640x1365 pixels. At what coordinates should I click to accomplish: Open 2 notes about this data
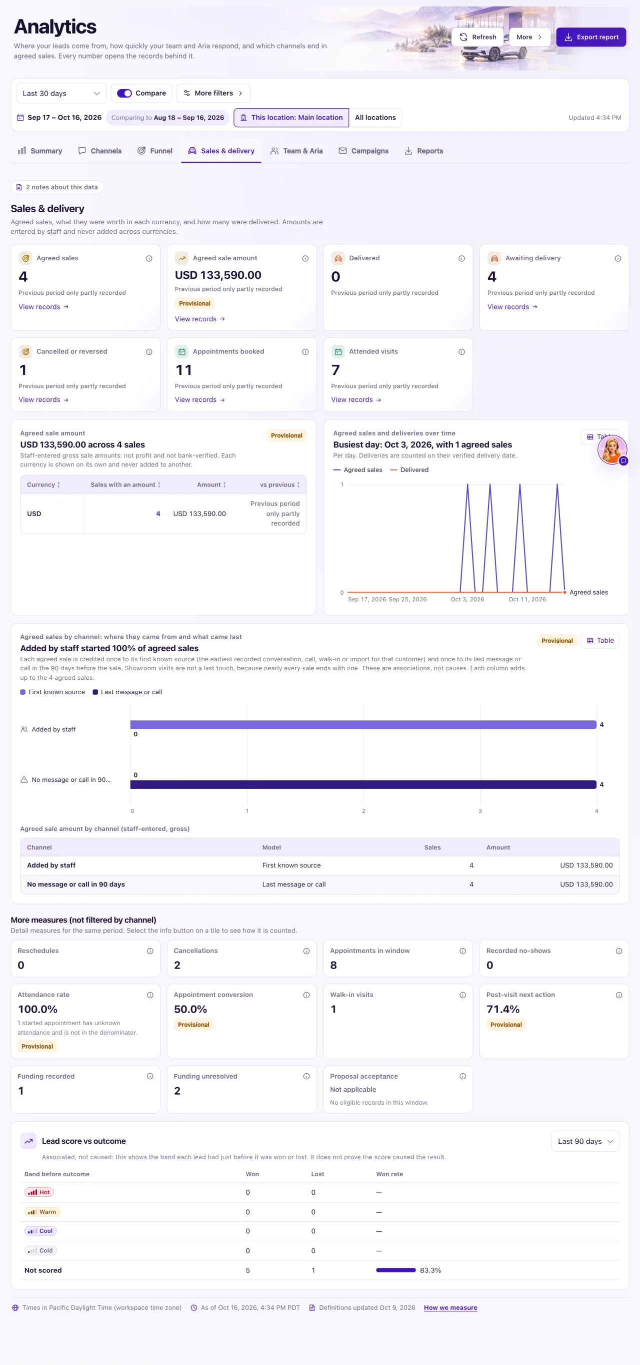tap(57, 187)
